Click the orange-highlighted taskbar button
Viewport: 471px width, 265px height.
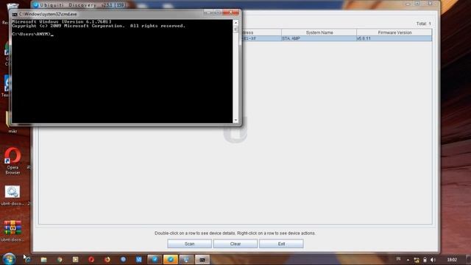point(170,260)
